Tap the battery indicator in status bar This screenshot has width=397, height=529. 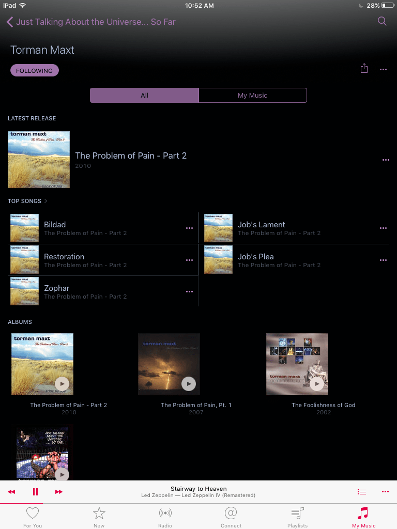coord(388,5)
